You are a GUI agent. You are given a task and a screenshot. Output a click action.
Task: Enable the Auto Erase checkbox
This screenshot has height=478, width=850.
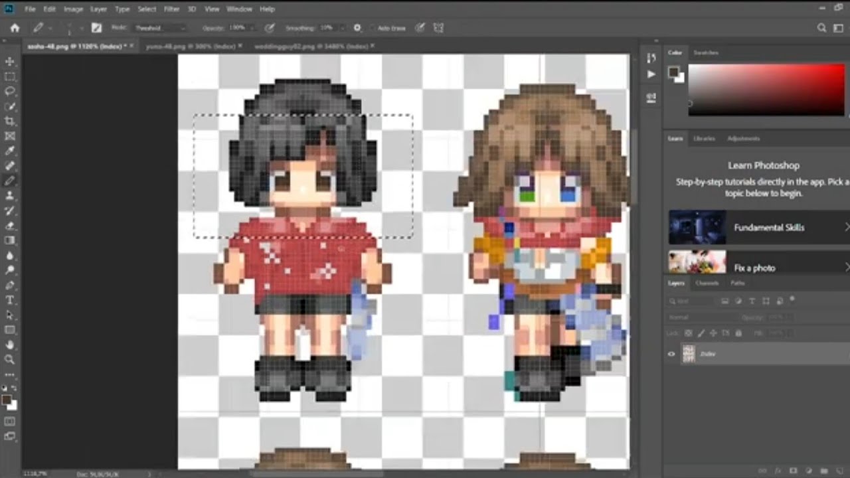click(374, 28)
